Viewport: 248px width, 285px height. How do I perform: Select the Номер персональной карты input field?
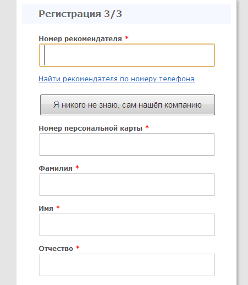point(127,144)
